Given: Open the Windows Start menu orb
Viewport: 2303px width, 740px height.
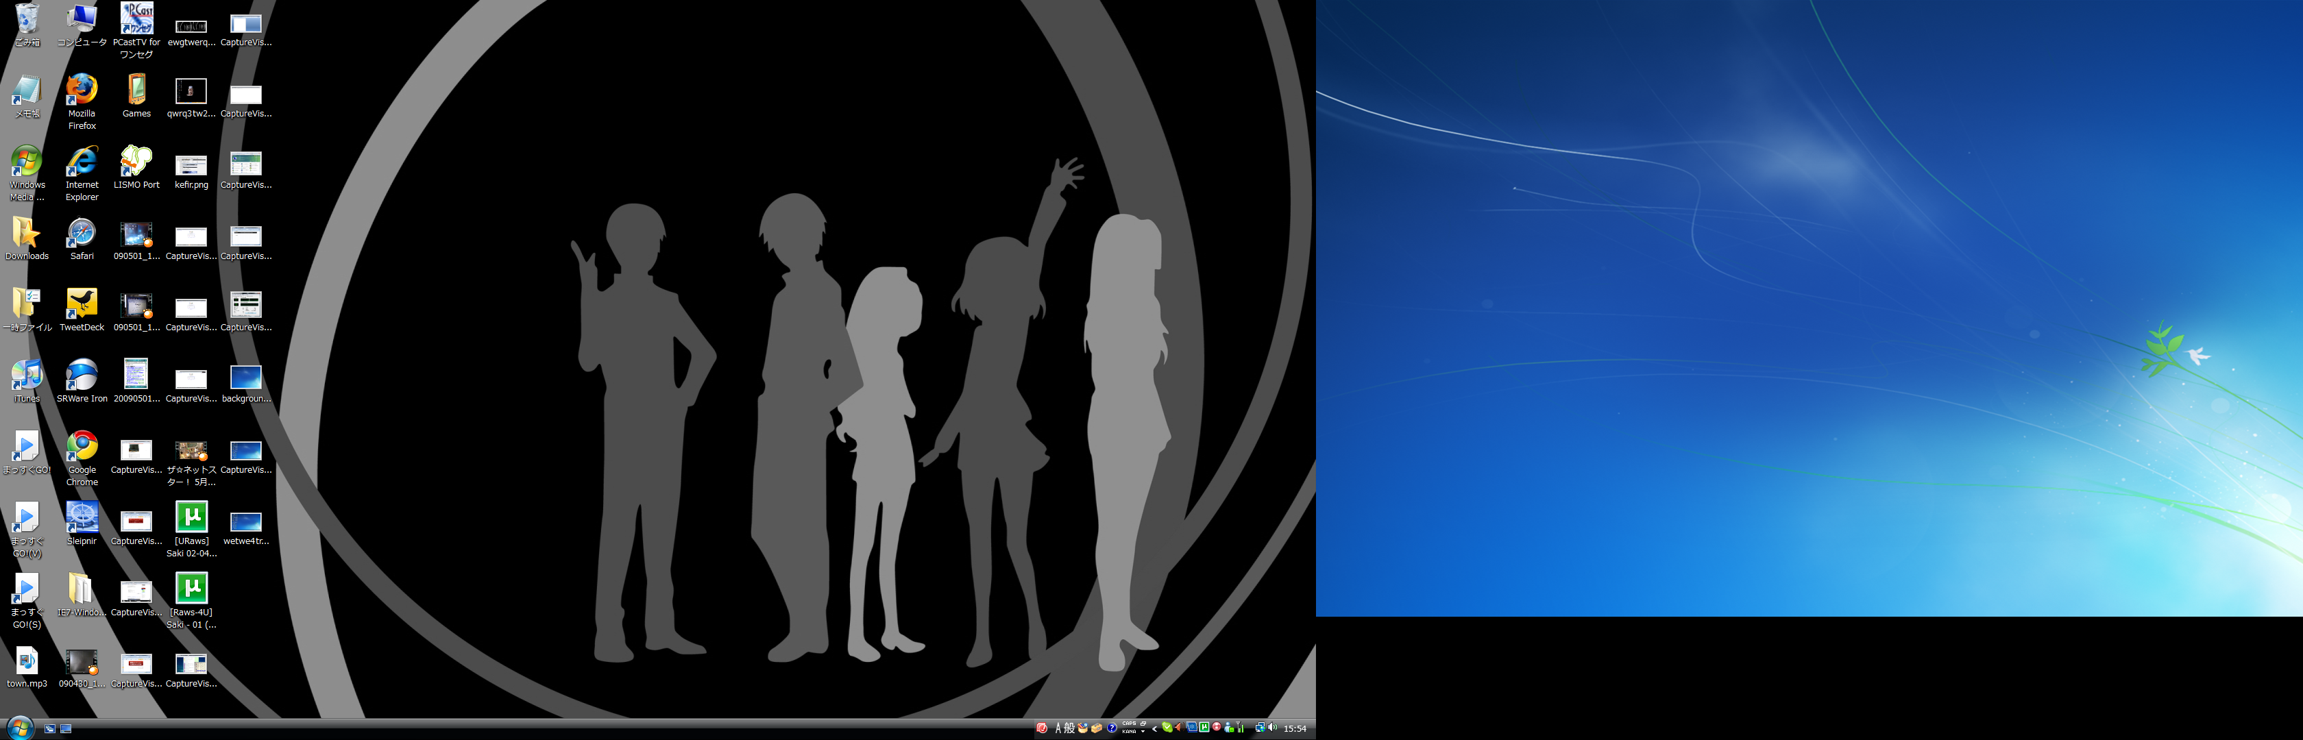Looking at the screenshot, I should 20,728.
